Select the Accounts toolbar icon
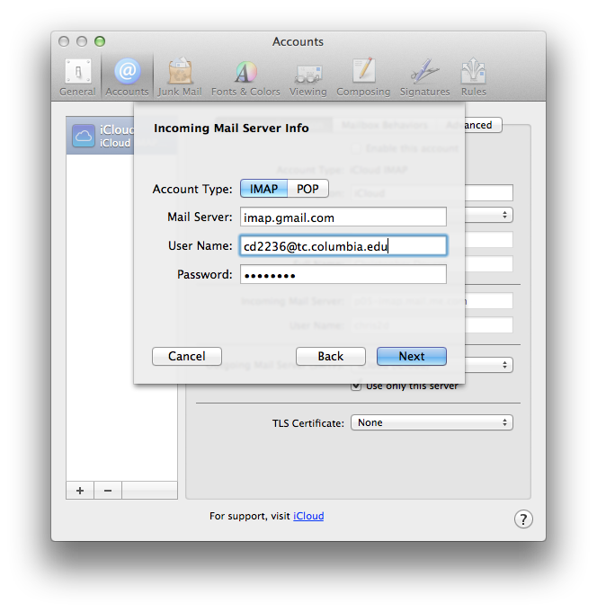The width and height of the screenshot is (597, 612). (x=128, y=77)
